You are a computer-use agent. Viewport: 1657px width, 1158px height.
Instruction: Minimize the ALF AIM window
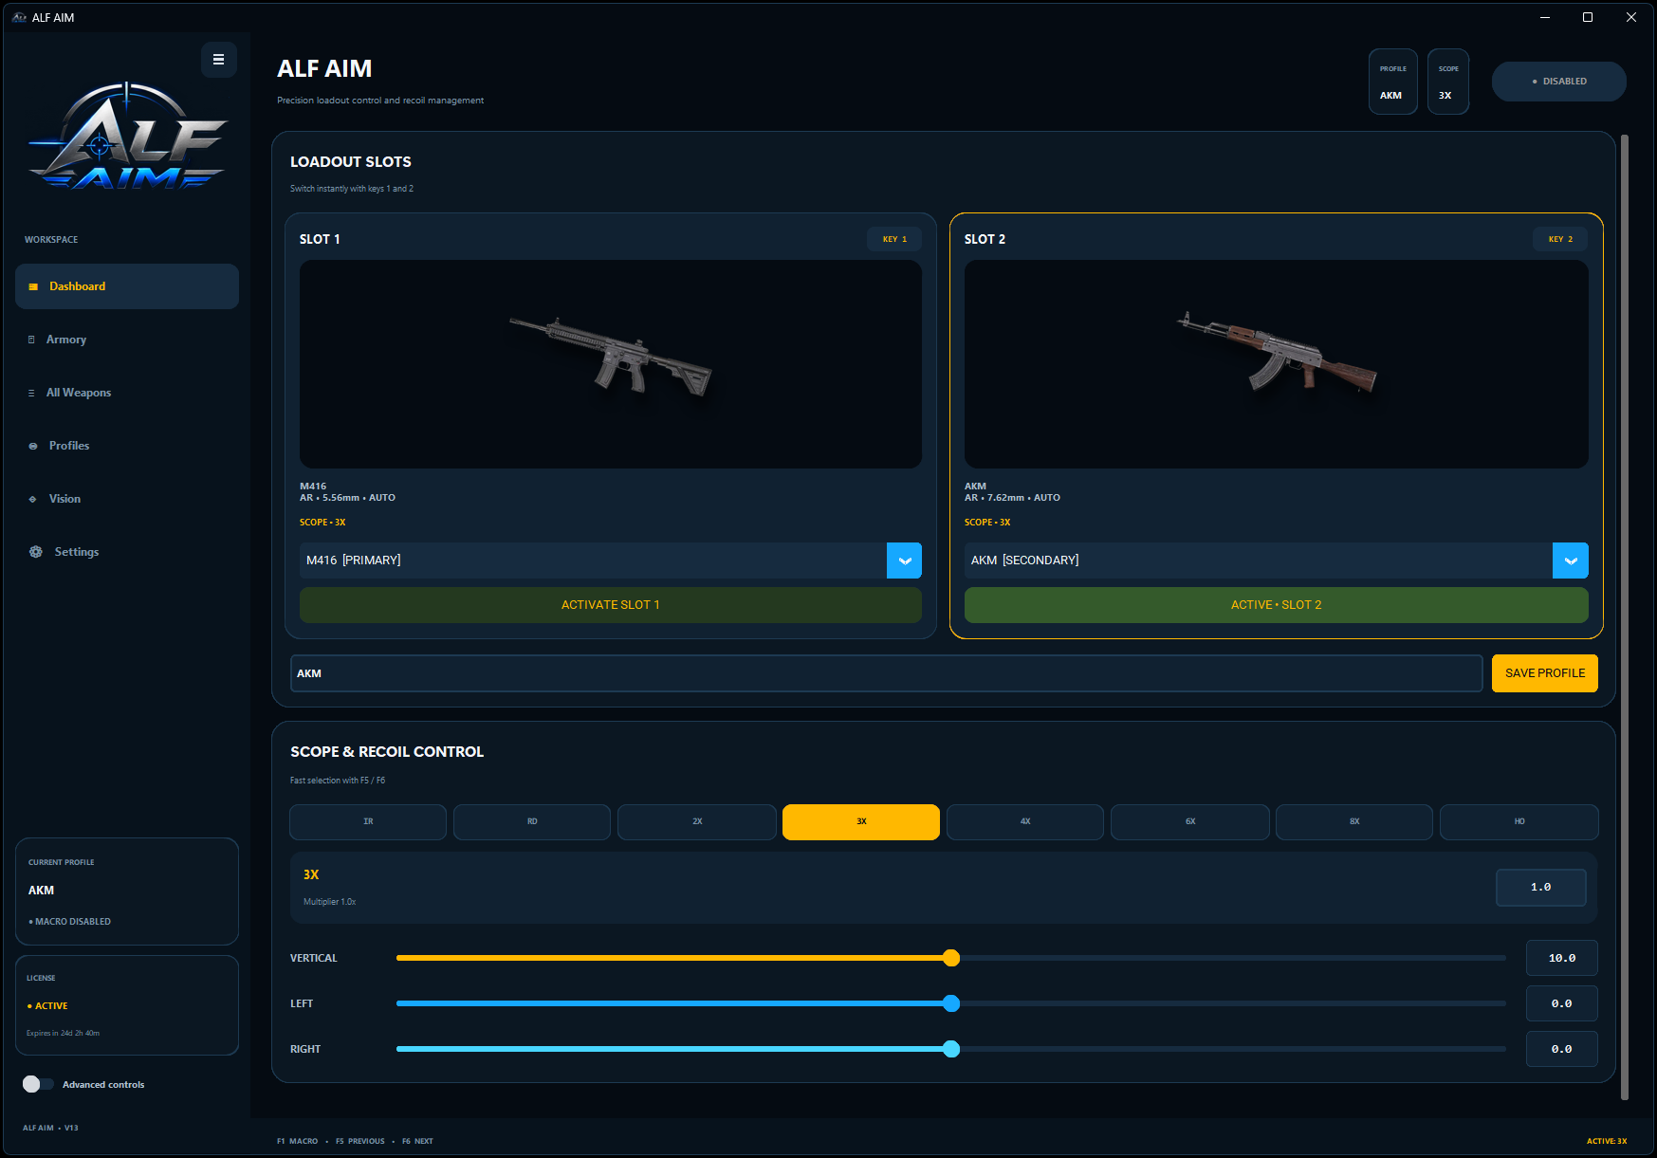pos(1544,17)
